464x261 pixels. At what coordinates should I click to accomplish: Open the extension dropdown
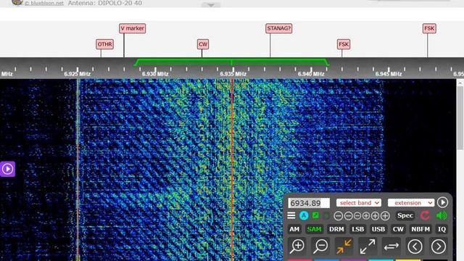pyautogui.click(x=411, y=203)
